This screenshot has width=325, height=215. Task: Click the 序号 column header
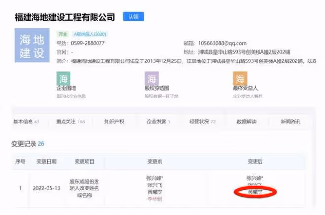point(20,161)
